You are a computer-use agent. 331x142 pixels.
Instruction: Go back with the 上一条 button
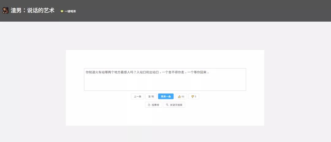(137, 97)
